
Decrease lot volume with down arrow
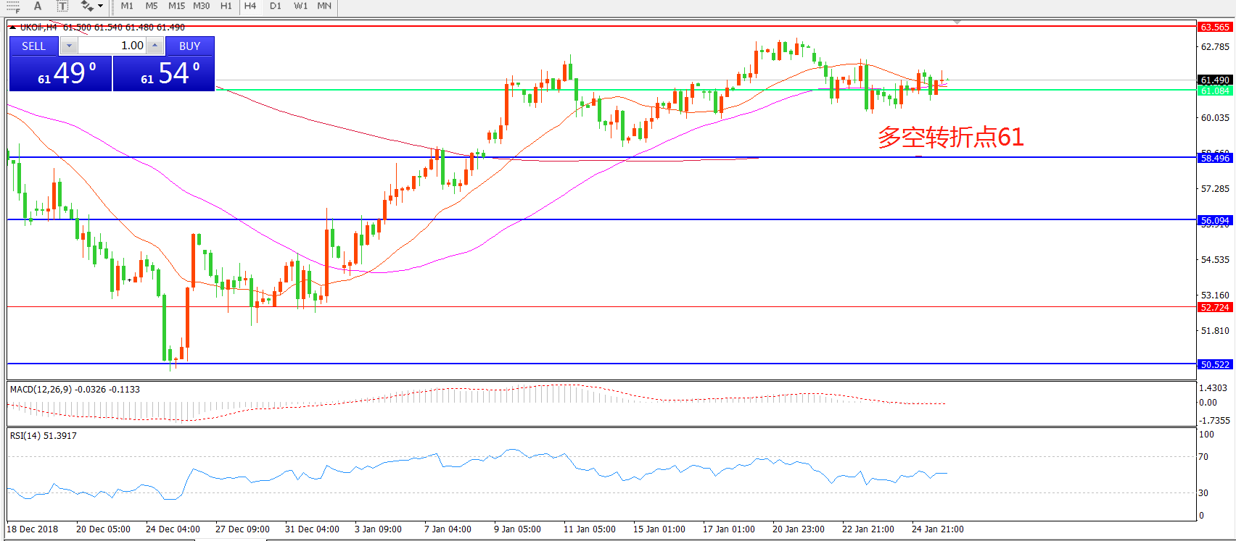tap(69, 46)
